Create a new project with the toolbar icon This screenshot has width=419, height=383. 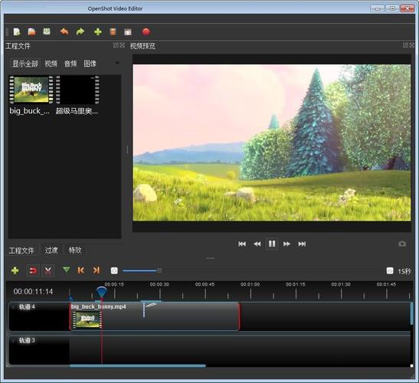[17, 32]
